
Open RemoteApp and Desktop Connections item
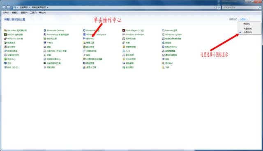[x=56, y=34]
